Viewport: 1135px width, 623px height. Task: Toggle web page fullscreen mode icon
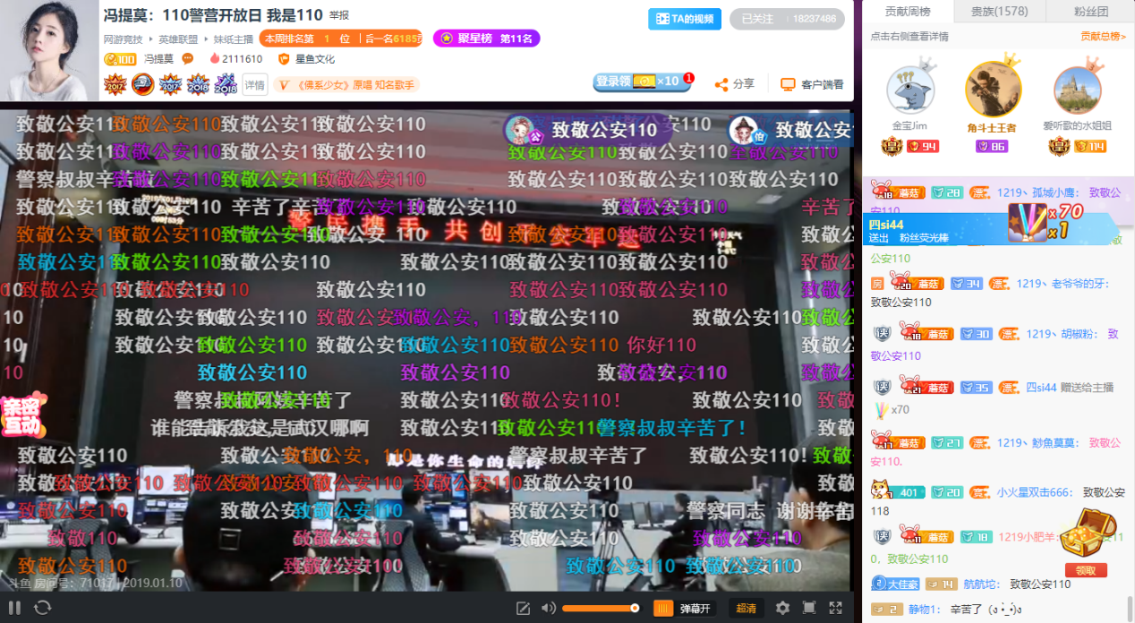coord(809,609)
